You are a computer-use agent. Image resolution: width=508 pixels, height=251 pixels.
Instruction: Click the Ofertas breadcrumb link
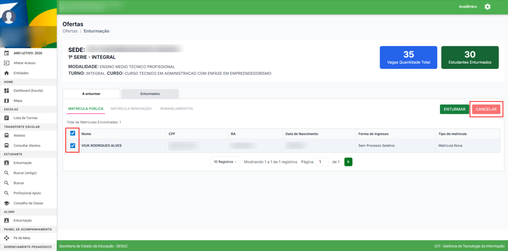[x=70, y=31]
